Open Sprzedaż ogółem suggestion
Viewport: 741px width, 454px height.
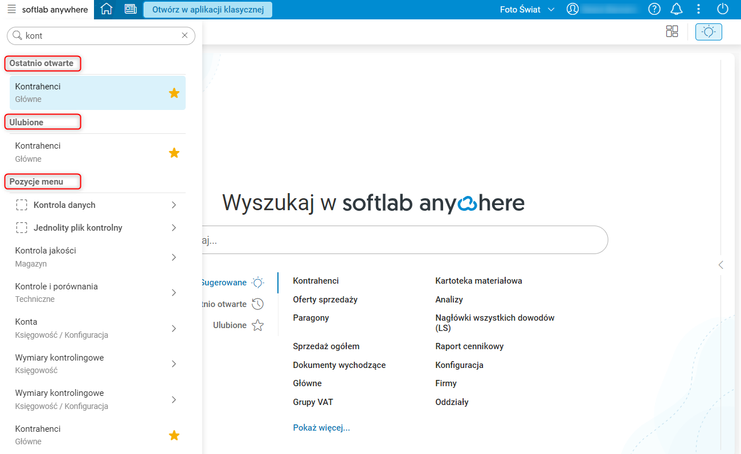(326, 346)
